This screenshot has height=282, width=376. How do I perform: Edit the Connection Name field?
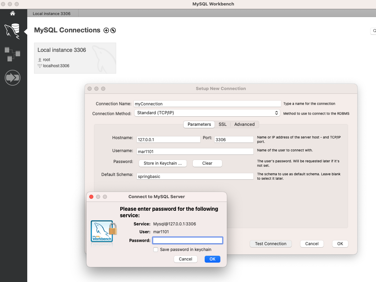click(207, 104)
